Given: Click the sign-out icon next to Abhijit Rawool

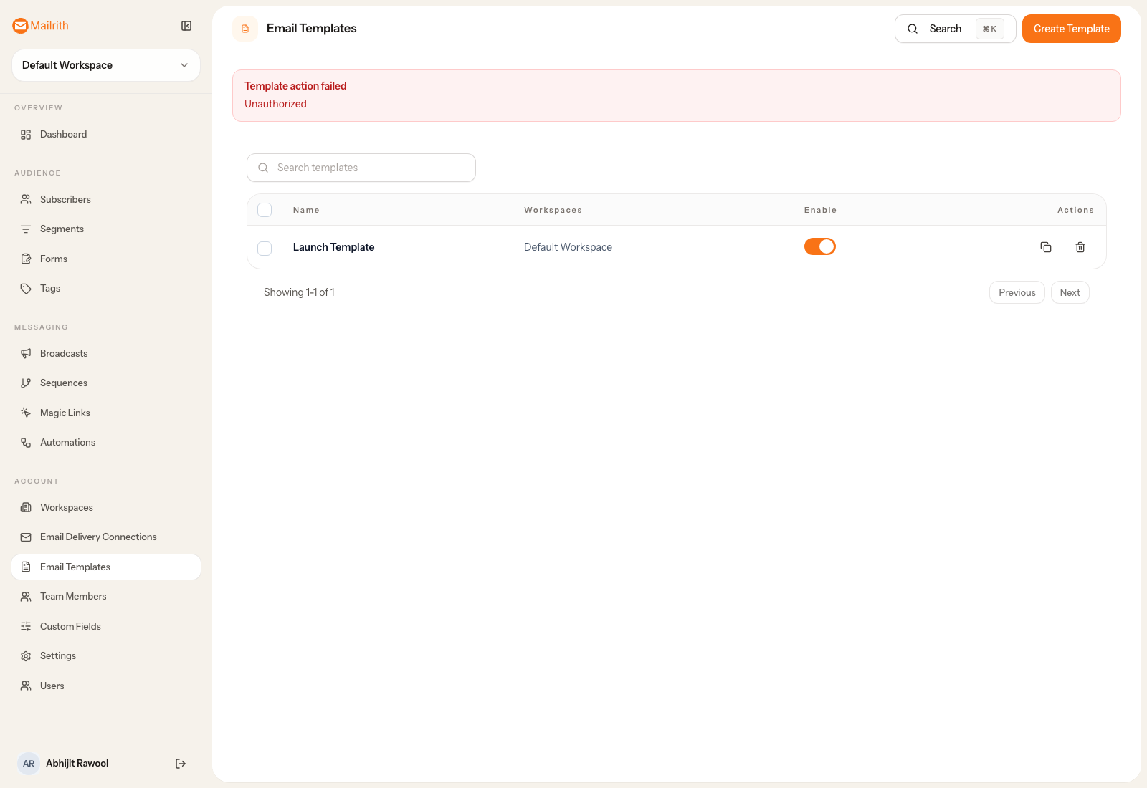Looking at the screenshot, I should pyautogui.click(x=180, y=763).
